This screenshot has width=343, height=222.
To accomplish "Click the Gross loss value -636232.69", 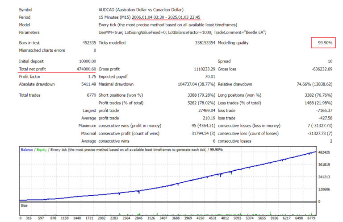I will click(x=318, y=69).
